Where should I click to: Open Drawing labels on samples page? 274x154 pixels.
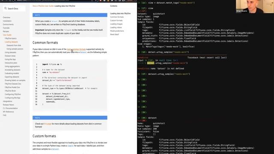[15, 80]
